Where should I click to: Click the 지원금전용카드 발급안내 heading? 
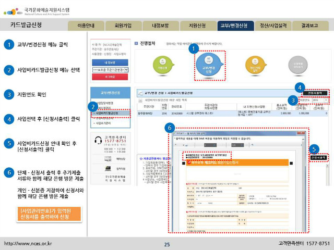[x=156, y=158]
